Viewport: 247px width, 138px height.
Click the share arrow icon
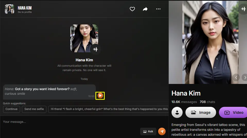(145, 9)
